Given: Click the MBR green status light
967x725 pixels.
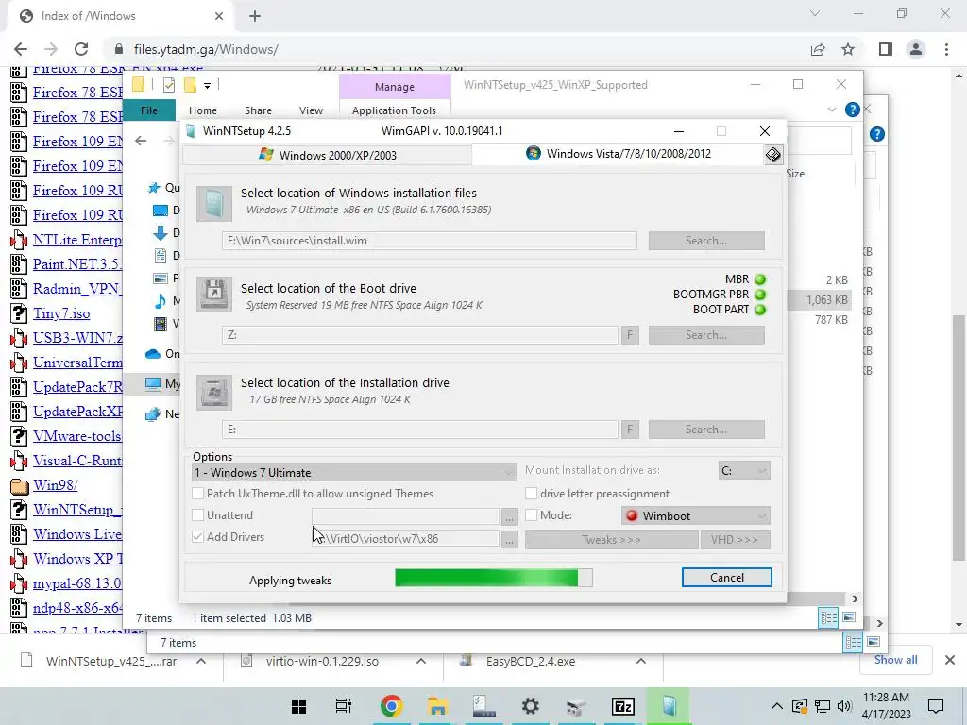Looking at the screenshot, I should tap(760, 279).
